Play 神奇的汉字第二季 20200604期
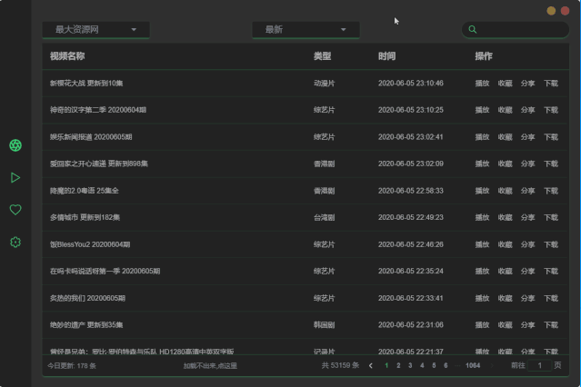This screenshot has height=387, width=581. pyautogui.click(x=482, y=110)
